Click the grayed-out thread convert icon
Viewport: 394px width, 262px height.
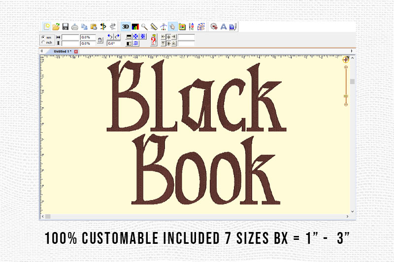(x=113, y=27)
